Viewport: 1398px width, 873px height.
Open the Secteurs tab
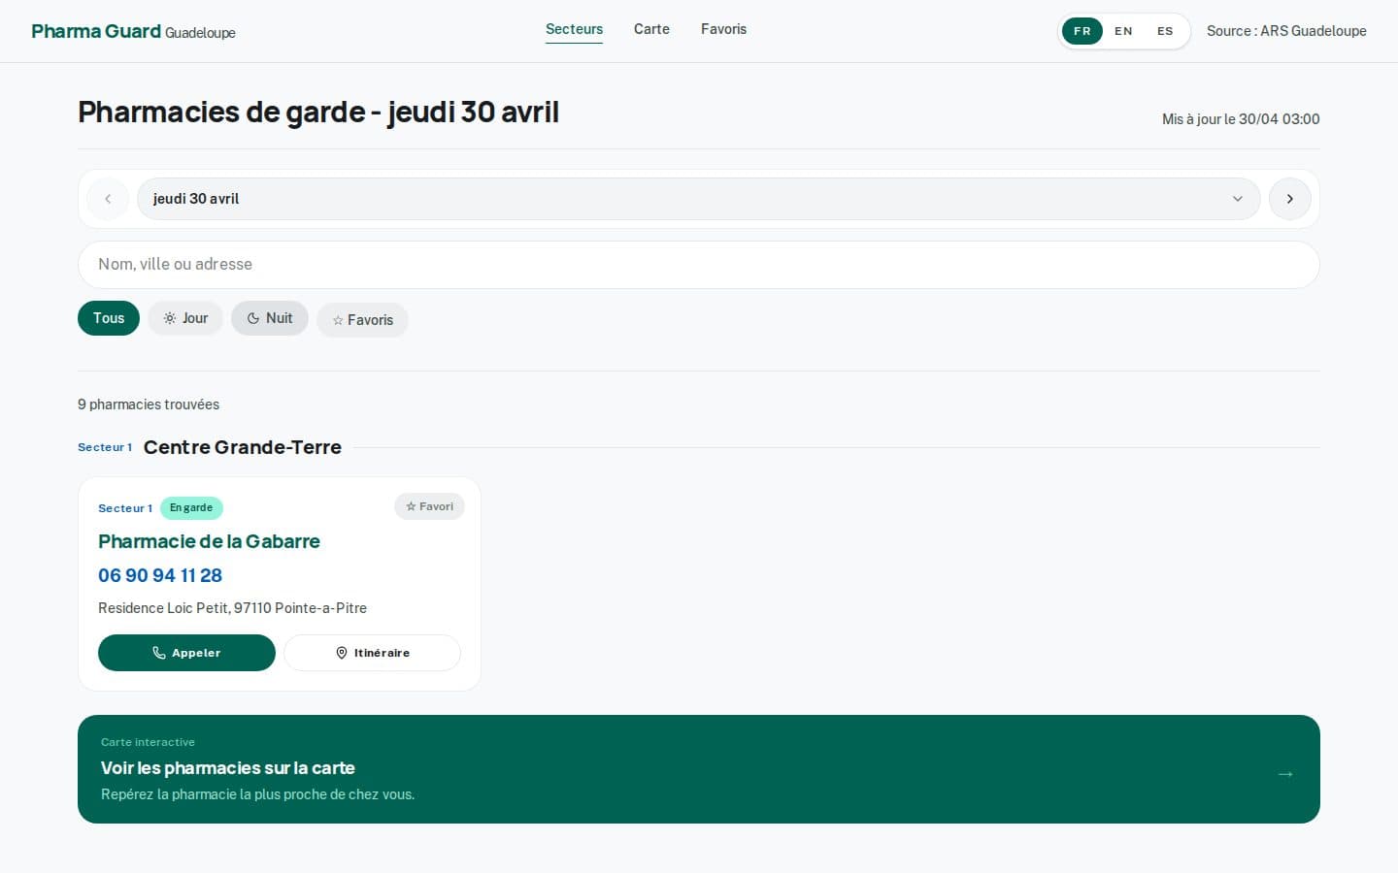click(574, 29)
